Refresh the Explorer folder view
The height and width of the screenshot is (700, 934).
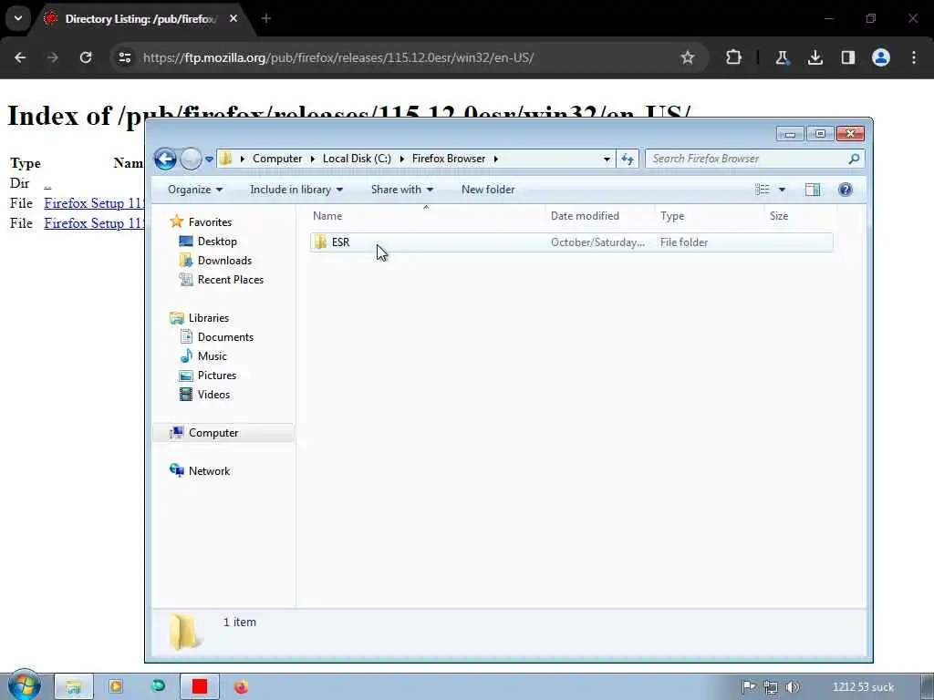[628, 159]
